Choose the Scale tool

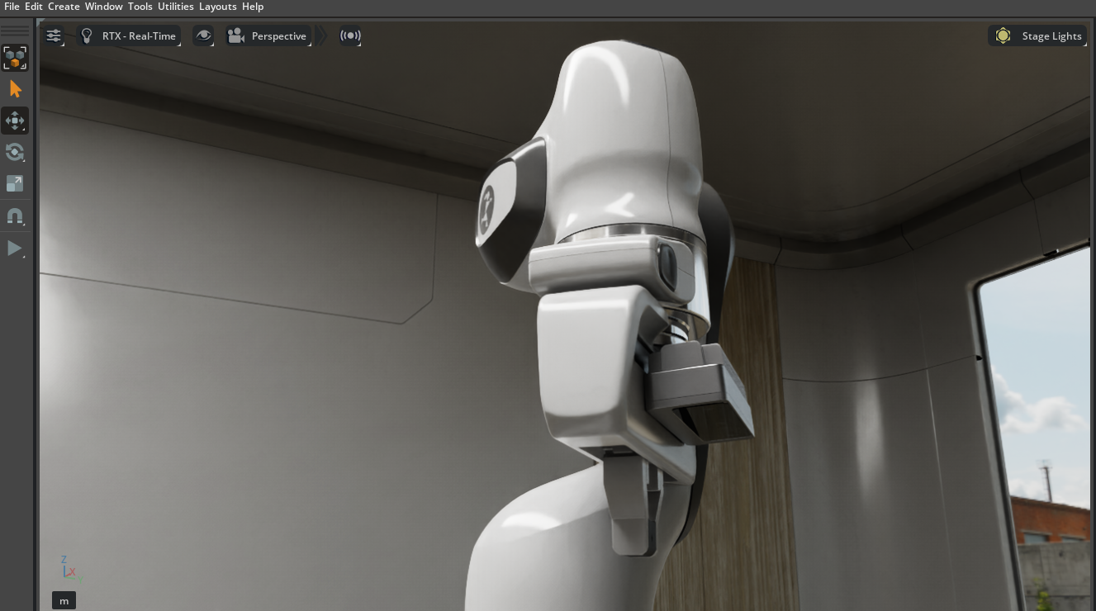click(15, 183)
